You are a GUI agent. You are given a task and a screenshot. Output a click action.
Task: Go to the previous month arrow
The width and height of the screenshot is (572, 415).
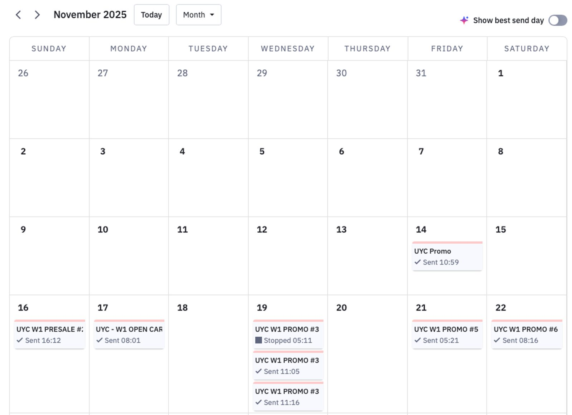click(18, 15)
